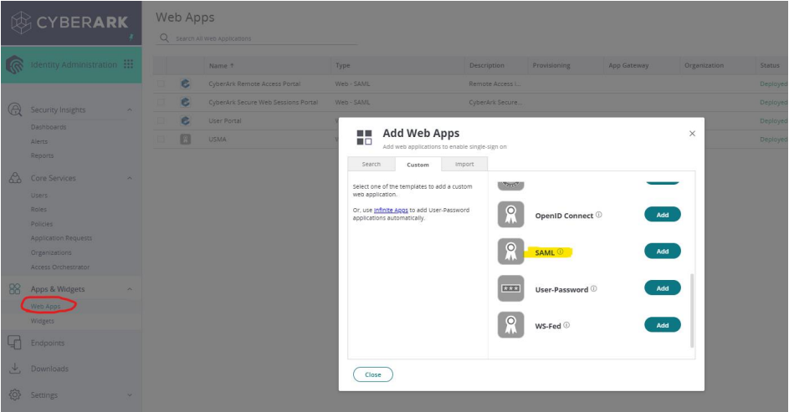
Task: Click the info icon next to SAML
Action: tap(561, 252)
